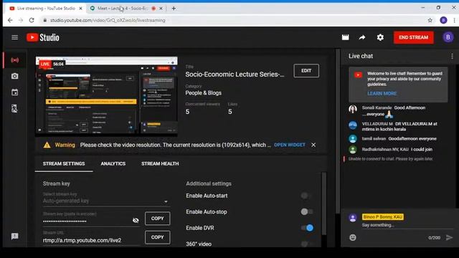The image size is (459, 258).
Task: Click the share arrow icon
Action: tap(362, 37)
